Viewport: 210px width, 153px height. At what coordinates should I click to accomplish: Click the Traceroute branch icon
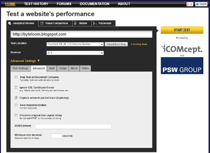click(x=95, y=23)
